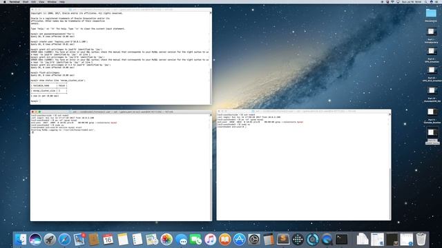Open QuickTime Player icon in Dock
442x248 pixels.
point(327,240)
